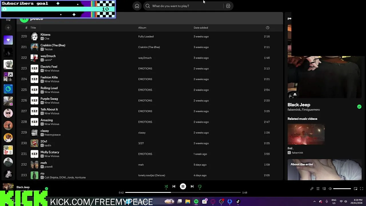Open the Fully Loaded album link
Viewport: 366px width, 206px height.
[x=146, y=37]
